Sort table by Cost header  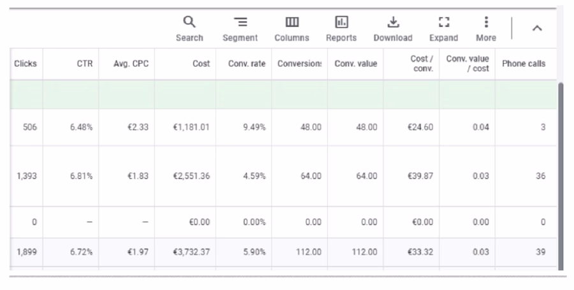(x=201, y=64)
